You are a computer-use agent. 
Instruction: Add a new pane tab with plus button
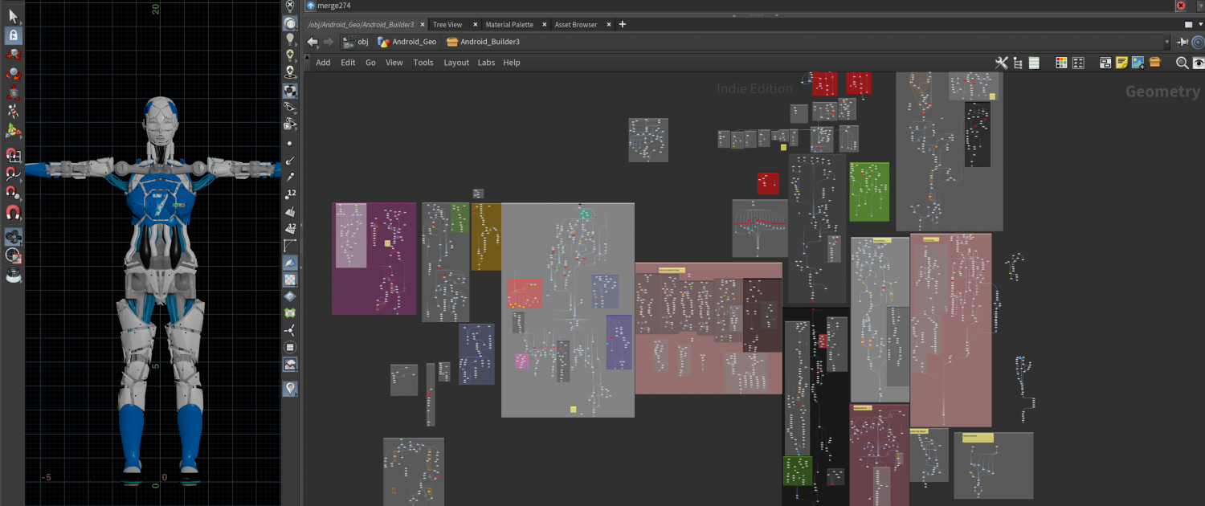coord(622,25)
